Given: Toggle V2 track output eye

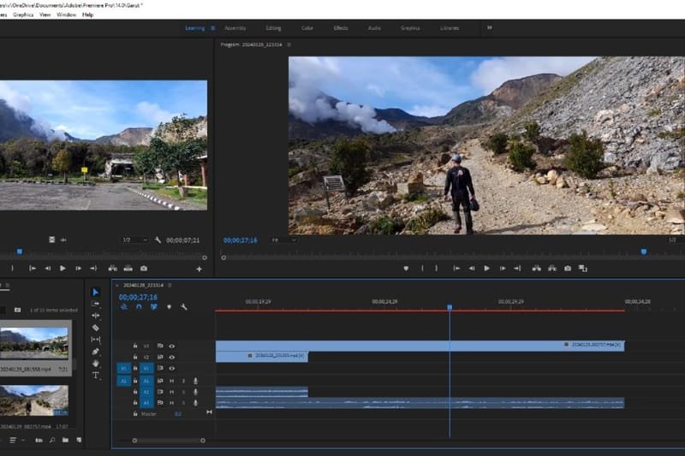Looking at the screenshot, I should pos(172,357).
